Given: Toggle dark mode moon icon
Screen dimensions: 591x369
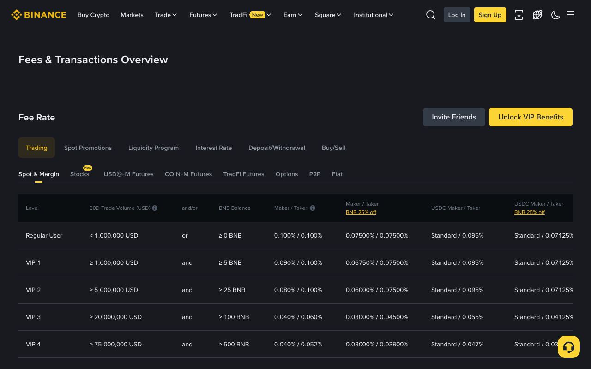Looking at the screenshot, I should coord(556,15).
